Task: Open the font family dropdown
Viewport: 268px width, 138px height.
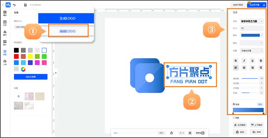Action: click(252, 21)
